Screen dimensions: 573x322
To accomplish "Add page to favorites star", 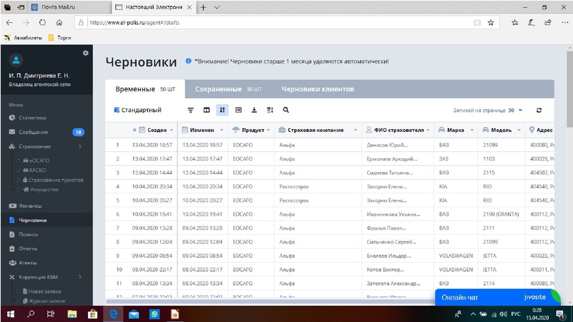I will point(491,22).
